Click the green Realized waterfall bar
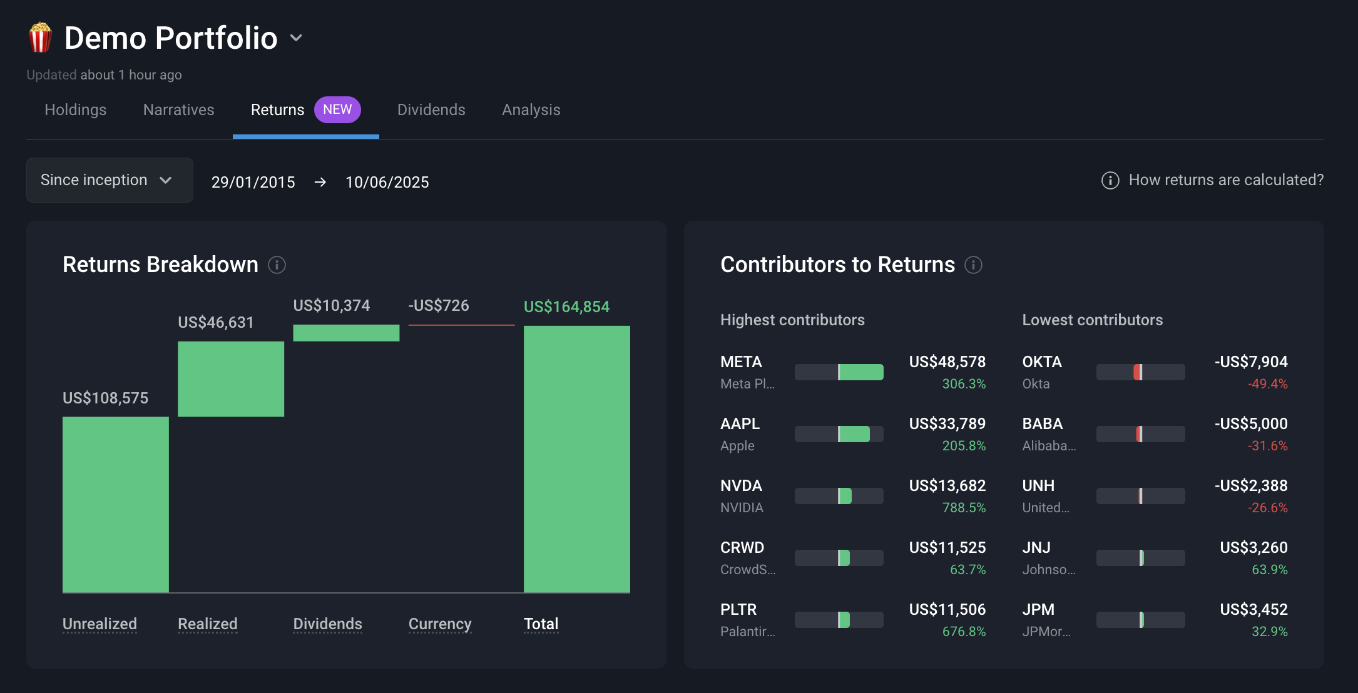The width and height of the screenshot is (1358, 693). (x=231, y=378)
